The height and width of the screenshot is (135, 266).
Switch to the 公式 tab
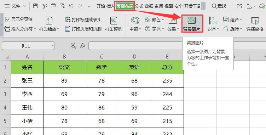point(139,6)
